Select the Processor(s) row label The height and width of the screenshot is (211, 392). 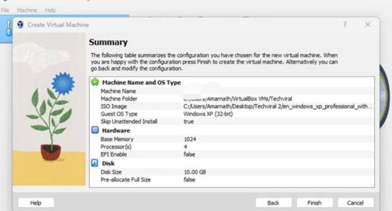coord(116,146)
